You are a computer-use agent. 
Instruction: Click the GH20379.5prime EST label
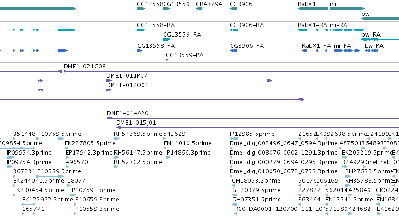(x=256, y=190)
